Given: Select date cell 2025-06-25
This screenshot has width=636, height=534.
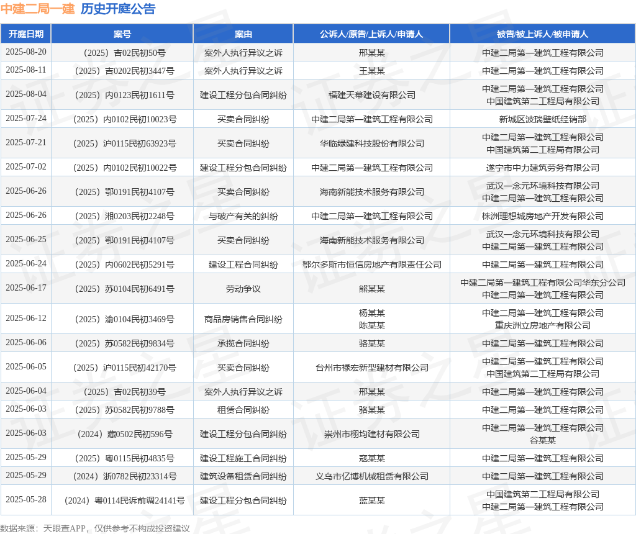Looking at the screenshot, I should [x=26, y=240].
